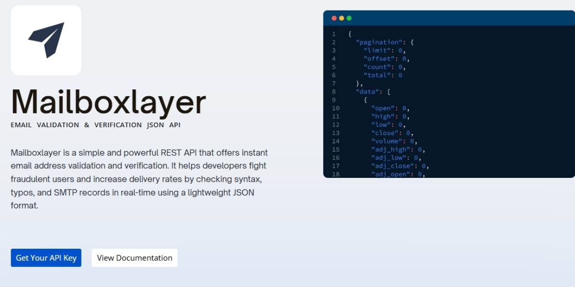Screen dimensions: 575x287
Task: Click the red dot in code window
Action: click(x=334, y=18)
